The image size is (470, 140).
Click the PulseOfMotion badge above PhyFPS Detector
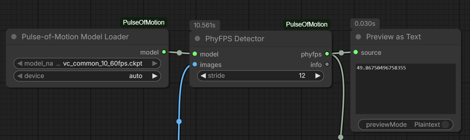point(307,24)
